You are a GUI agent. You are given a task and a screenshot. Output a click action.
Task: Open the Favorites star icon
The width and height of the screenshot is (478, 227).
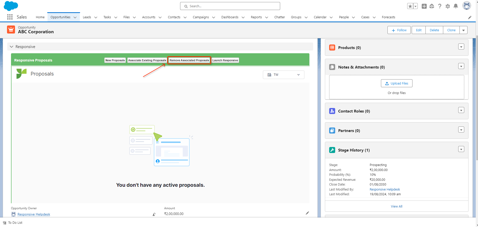point(410,6)
